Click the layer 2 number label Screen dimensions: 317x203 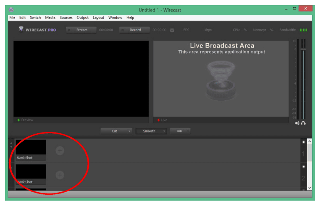click(303, 178)
